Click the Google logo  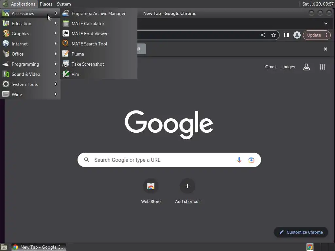169,125
